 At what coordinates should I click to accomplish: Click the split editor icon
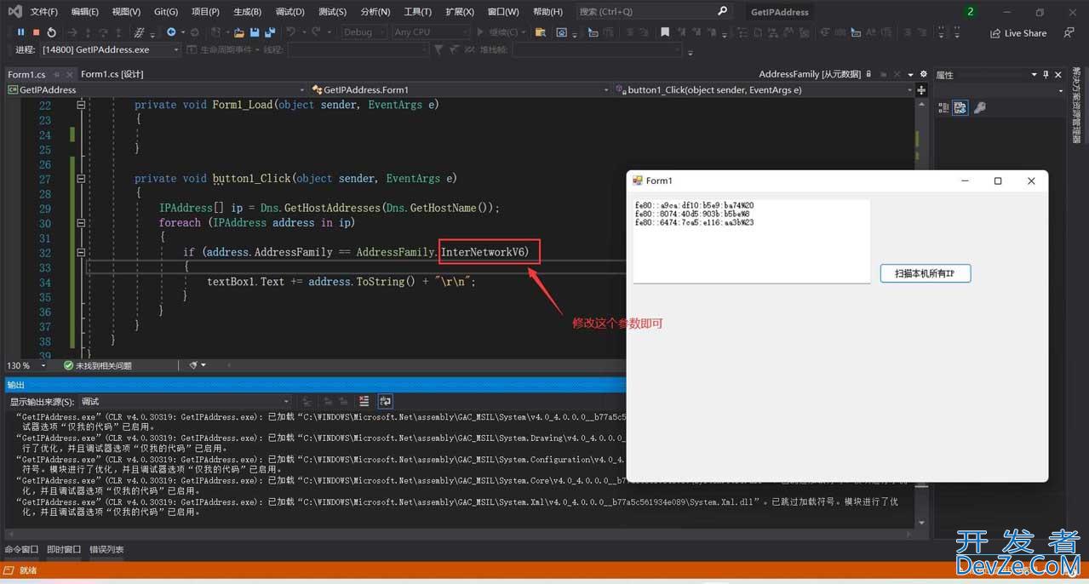click(x=921, y=90)
